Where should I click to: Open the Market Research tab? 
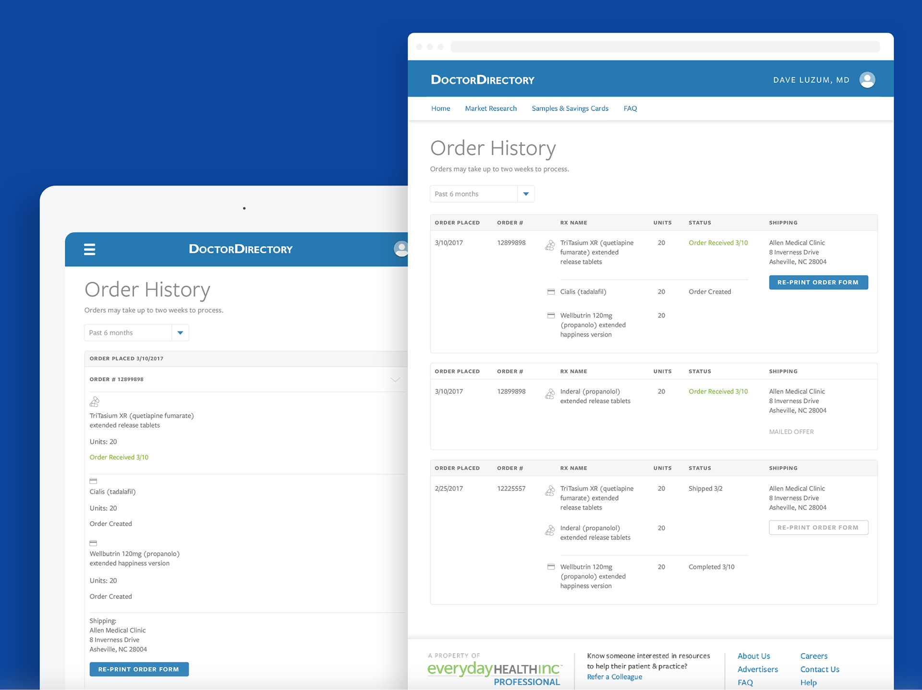pos(491,109)
